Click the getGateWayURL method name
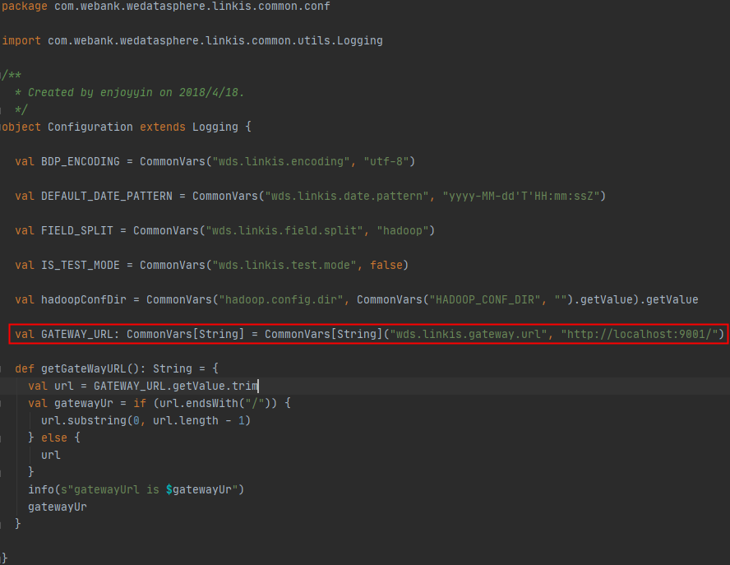Screen dimensions: 730x565 84,368
